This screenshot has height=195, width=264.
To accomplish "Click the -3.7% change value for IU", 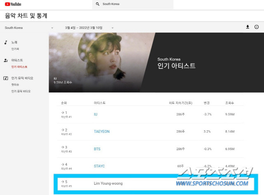I will (x=207, y=115).
